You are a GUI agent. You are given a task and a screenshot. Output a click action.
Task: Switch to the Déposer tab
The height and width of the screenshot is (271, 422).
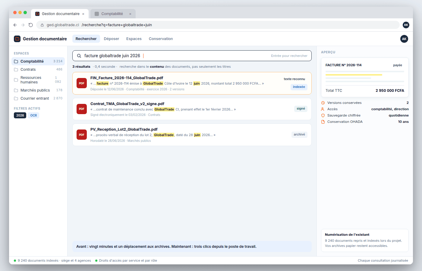click(x=112, y=39)
